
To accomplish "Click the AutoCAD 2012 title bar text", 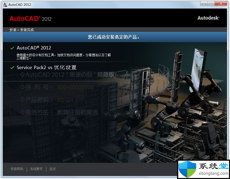I will [20, 4].
